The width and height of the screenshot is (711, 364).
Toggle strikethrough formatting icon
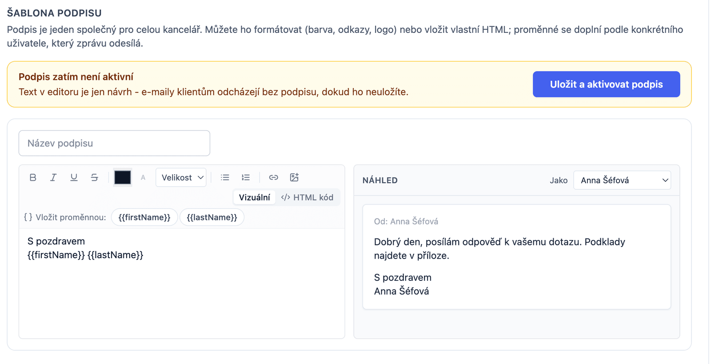pyautogui.click(x=94, y=177)
